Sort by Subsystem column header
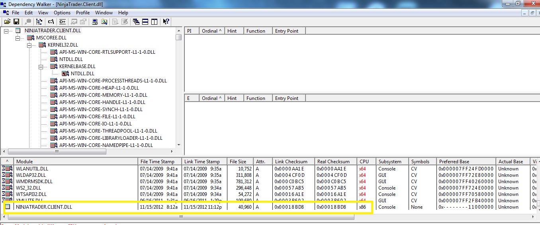This screenshot has height=225, width=540. (392, 162)
